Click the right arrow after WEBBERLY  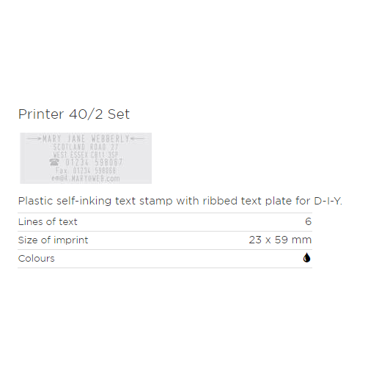[x=138, y=139]
